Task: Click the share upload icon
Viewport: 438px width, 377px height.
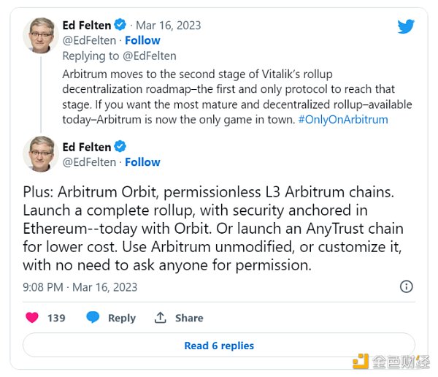Action: coord(160,318)
